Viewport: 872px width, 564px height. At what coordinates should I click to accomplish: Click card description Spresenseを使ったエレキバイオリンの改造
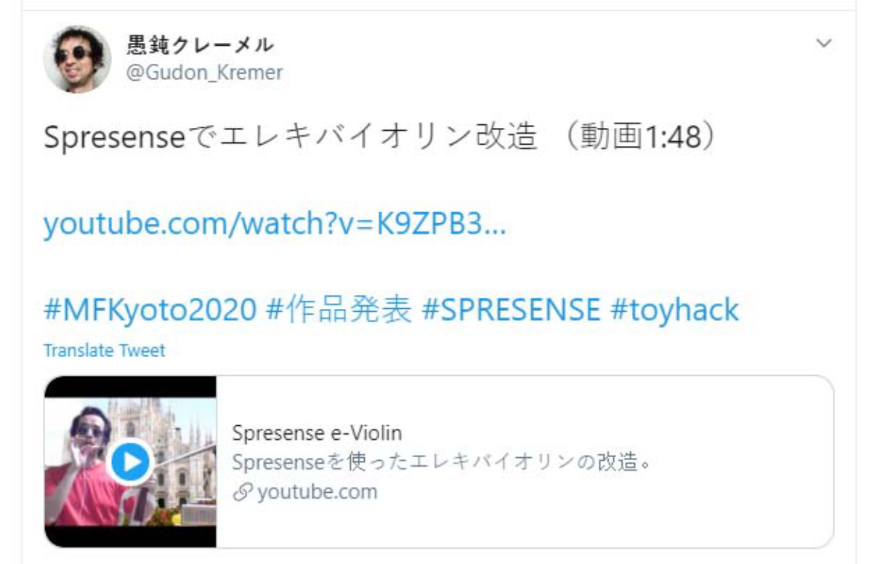tap(441, 462)
